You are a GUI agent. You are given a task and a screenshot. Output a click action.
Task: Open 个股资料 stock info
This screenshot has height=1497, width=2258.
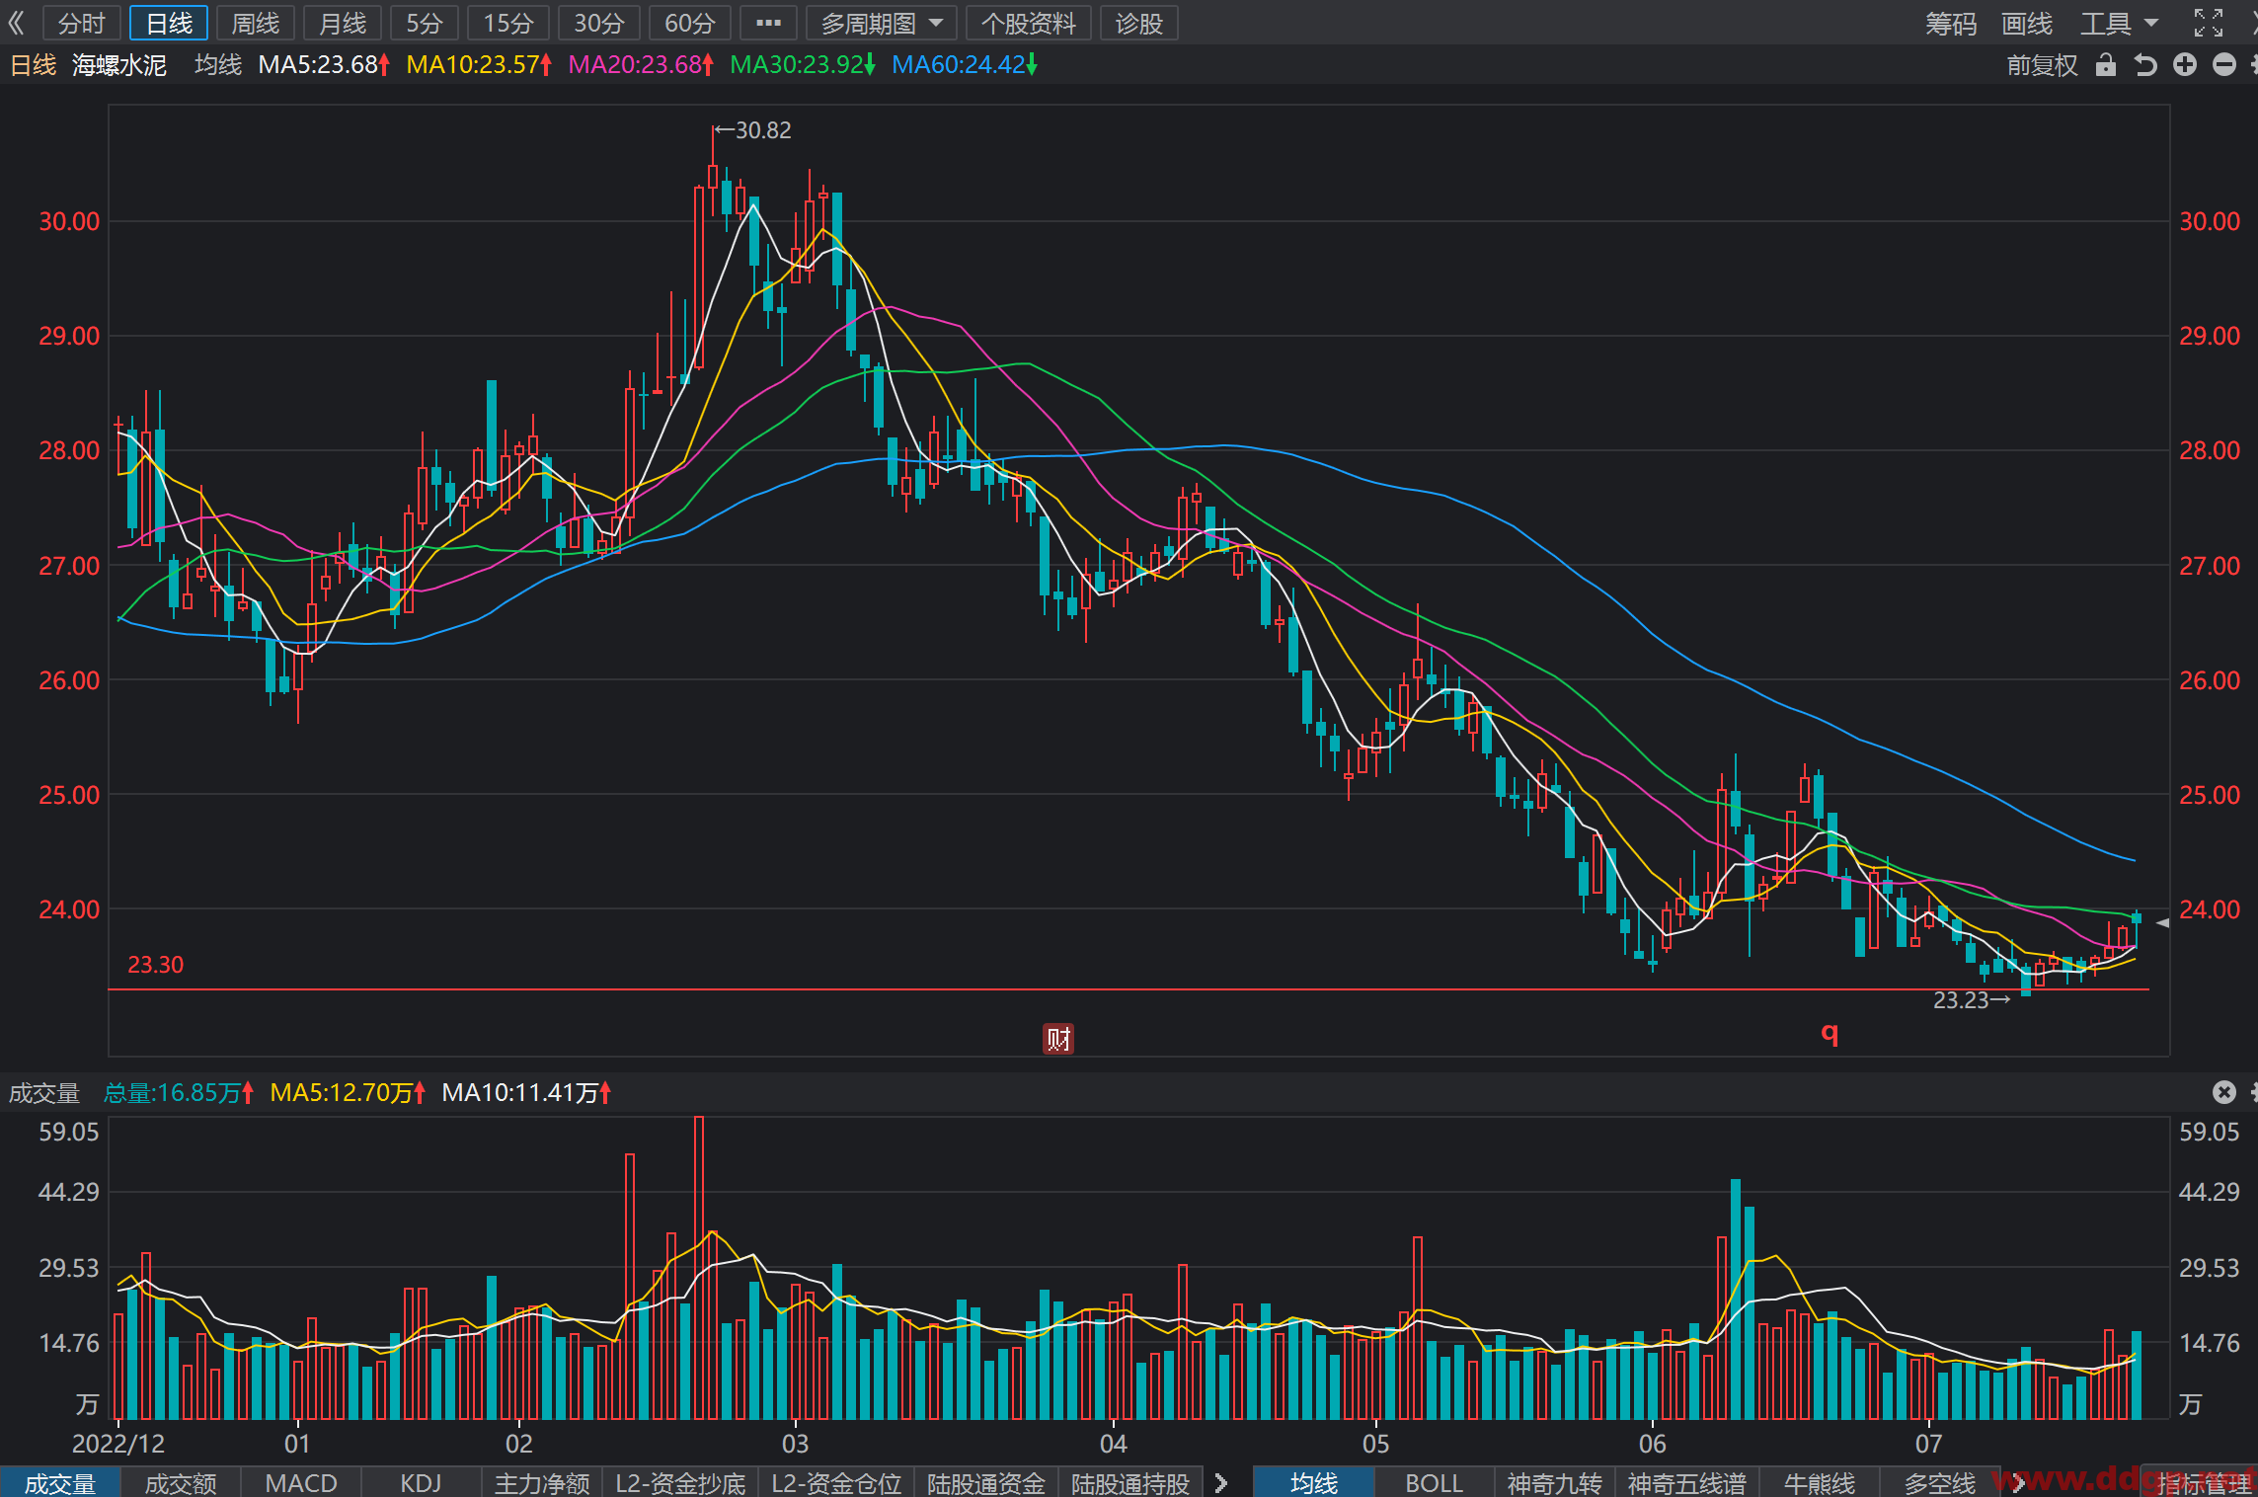click(x=1028, y=23)
